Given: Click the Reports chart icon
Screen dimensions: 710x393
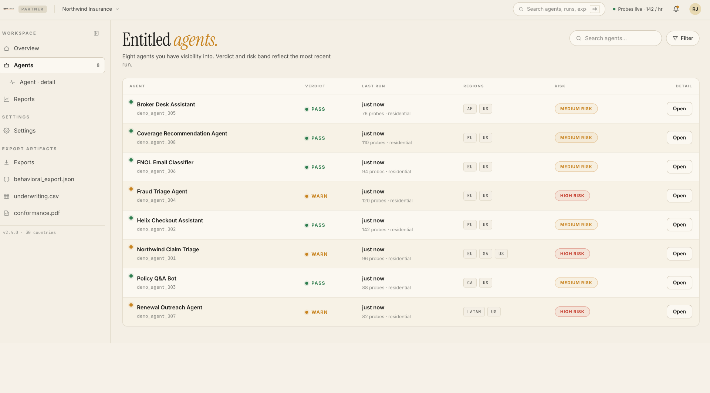Looking at the screenshot, I should point(7,99).
